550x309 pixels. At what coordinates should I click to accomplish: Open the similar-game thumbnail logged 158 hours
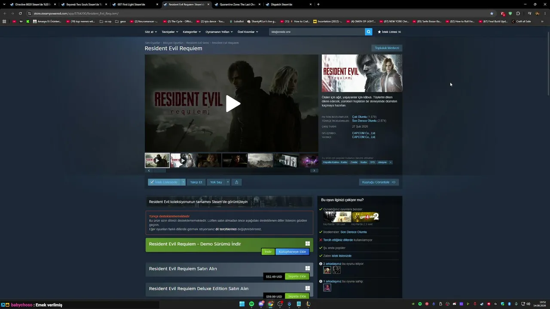pyautogui.click(x=337, y=217)
